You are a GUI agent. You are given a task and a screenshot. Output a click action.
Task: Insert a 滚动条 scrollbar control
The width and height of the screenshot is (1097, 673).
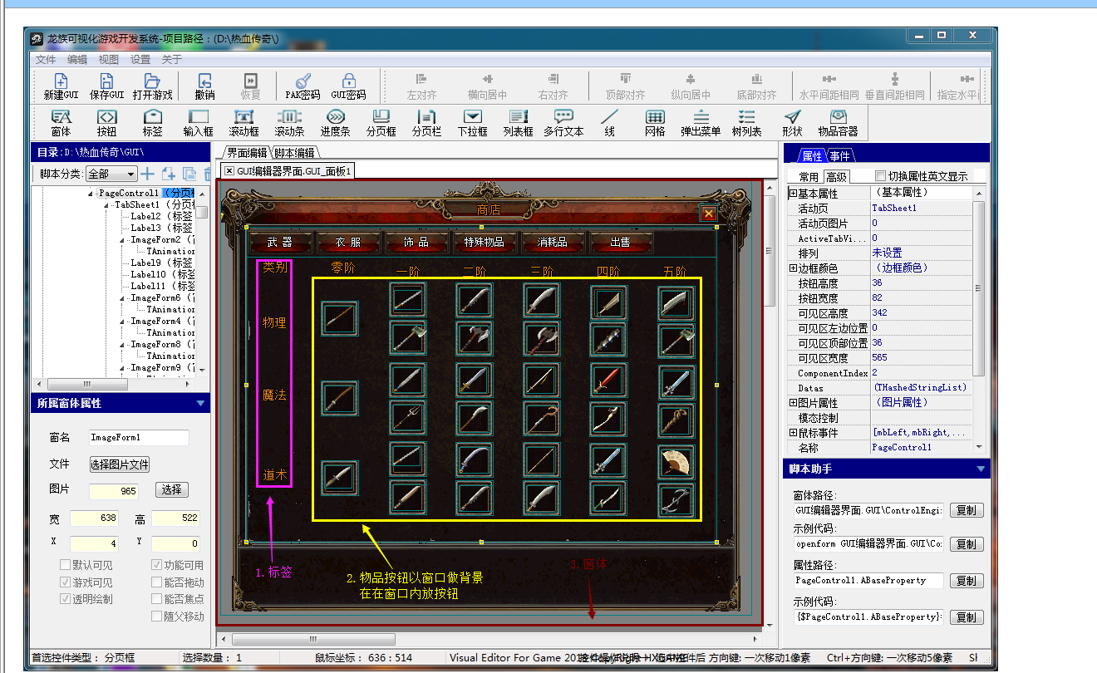(x=289, y=123)
